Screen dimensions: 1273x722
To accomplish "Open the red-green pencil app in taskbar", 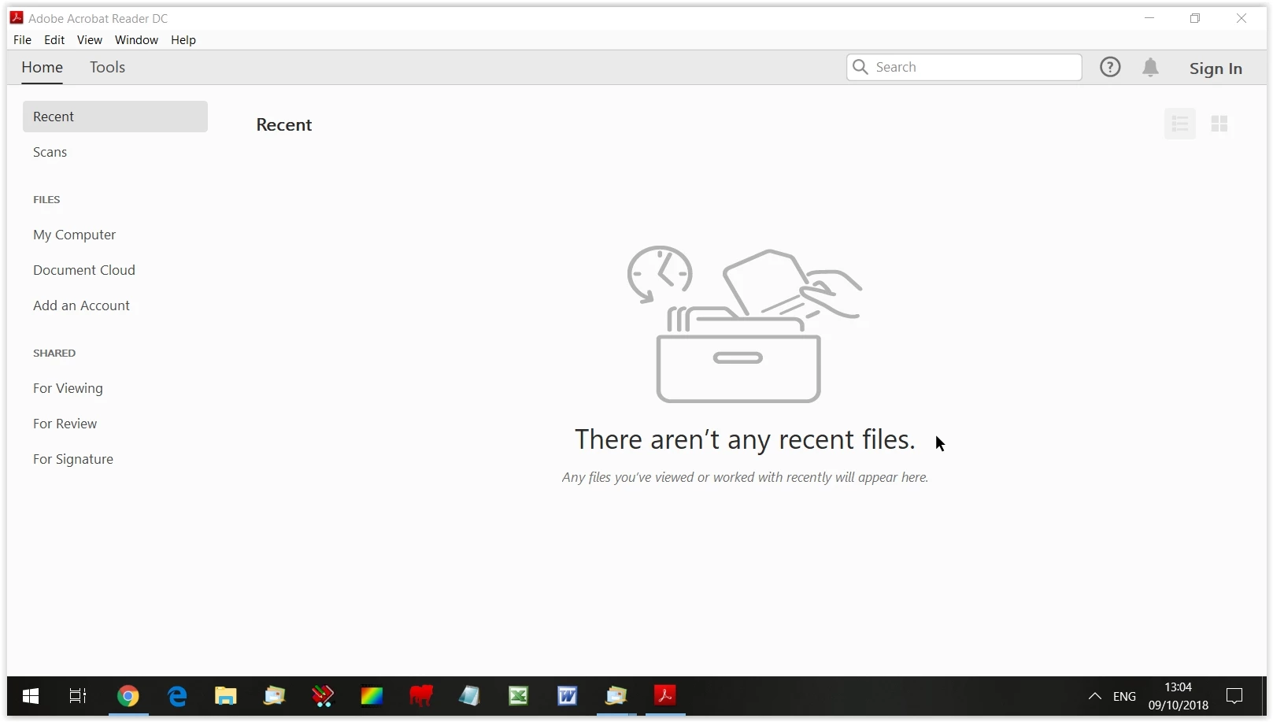I will click(324, 696).
